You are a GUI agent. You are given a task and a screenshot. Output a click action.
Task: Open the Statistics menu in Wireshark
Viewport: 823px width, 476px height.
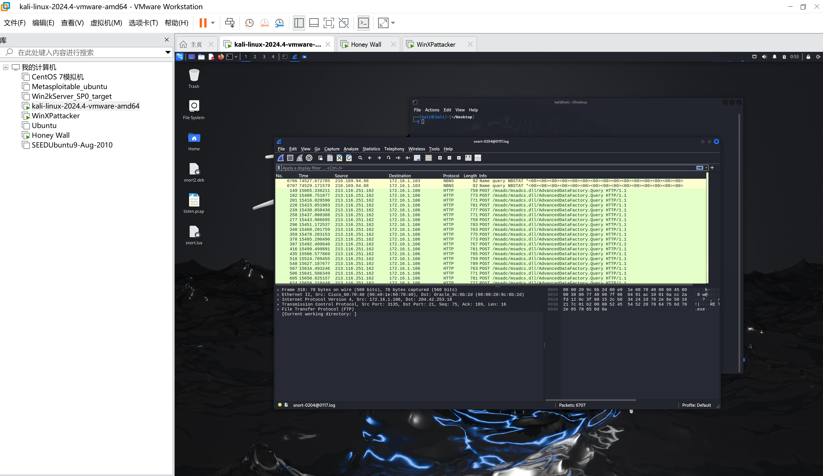[x=371, y=149]
